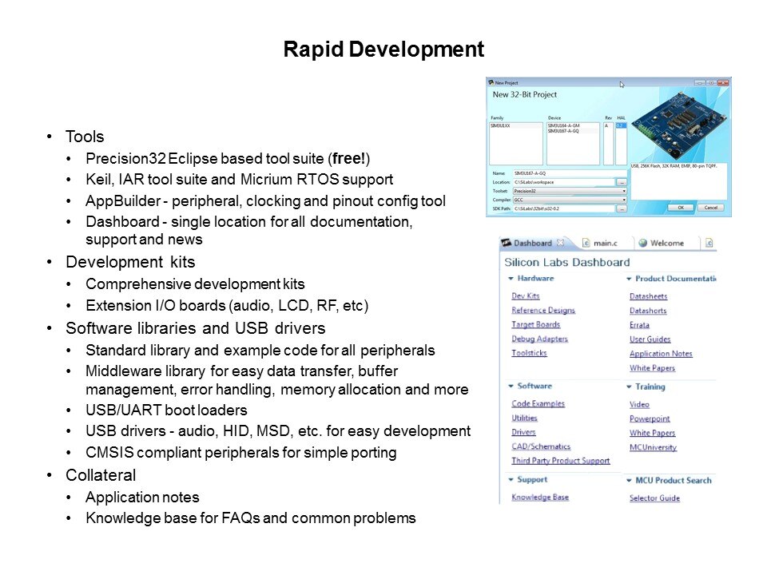
Task: Click the Dashboard tab icon
Action: (506, 243)
